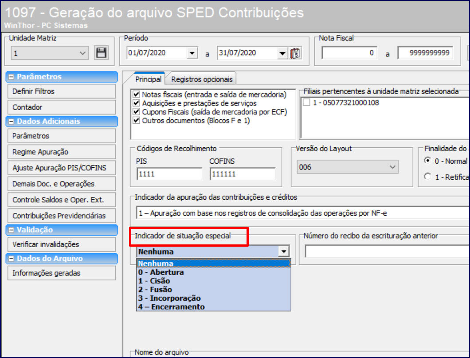Open Parâmetros under Dados Adicionais
This screenshot has width=470, height=358.
(62, 136)
